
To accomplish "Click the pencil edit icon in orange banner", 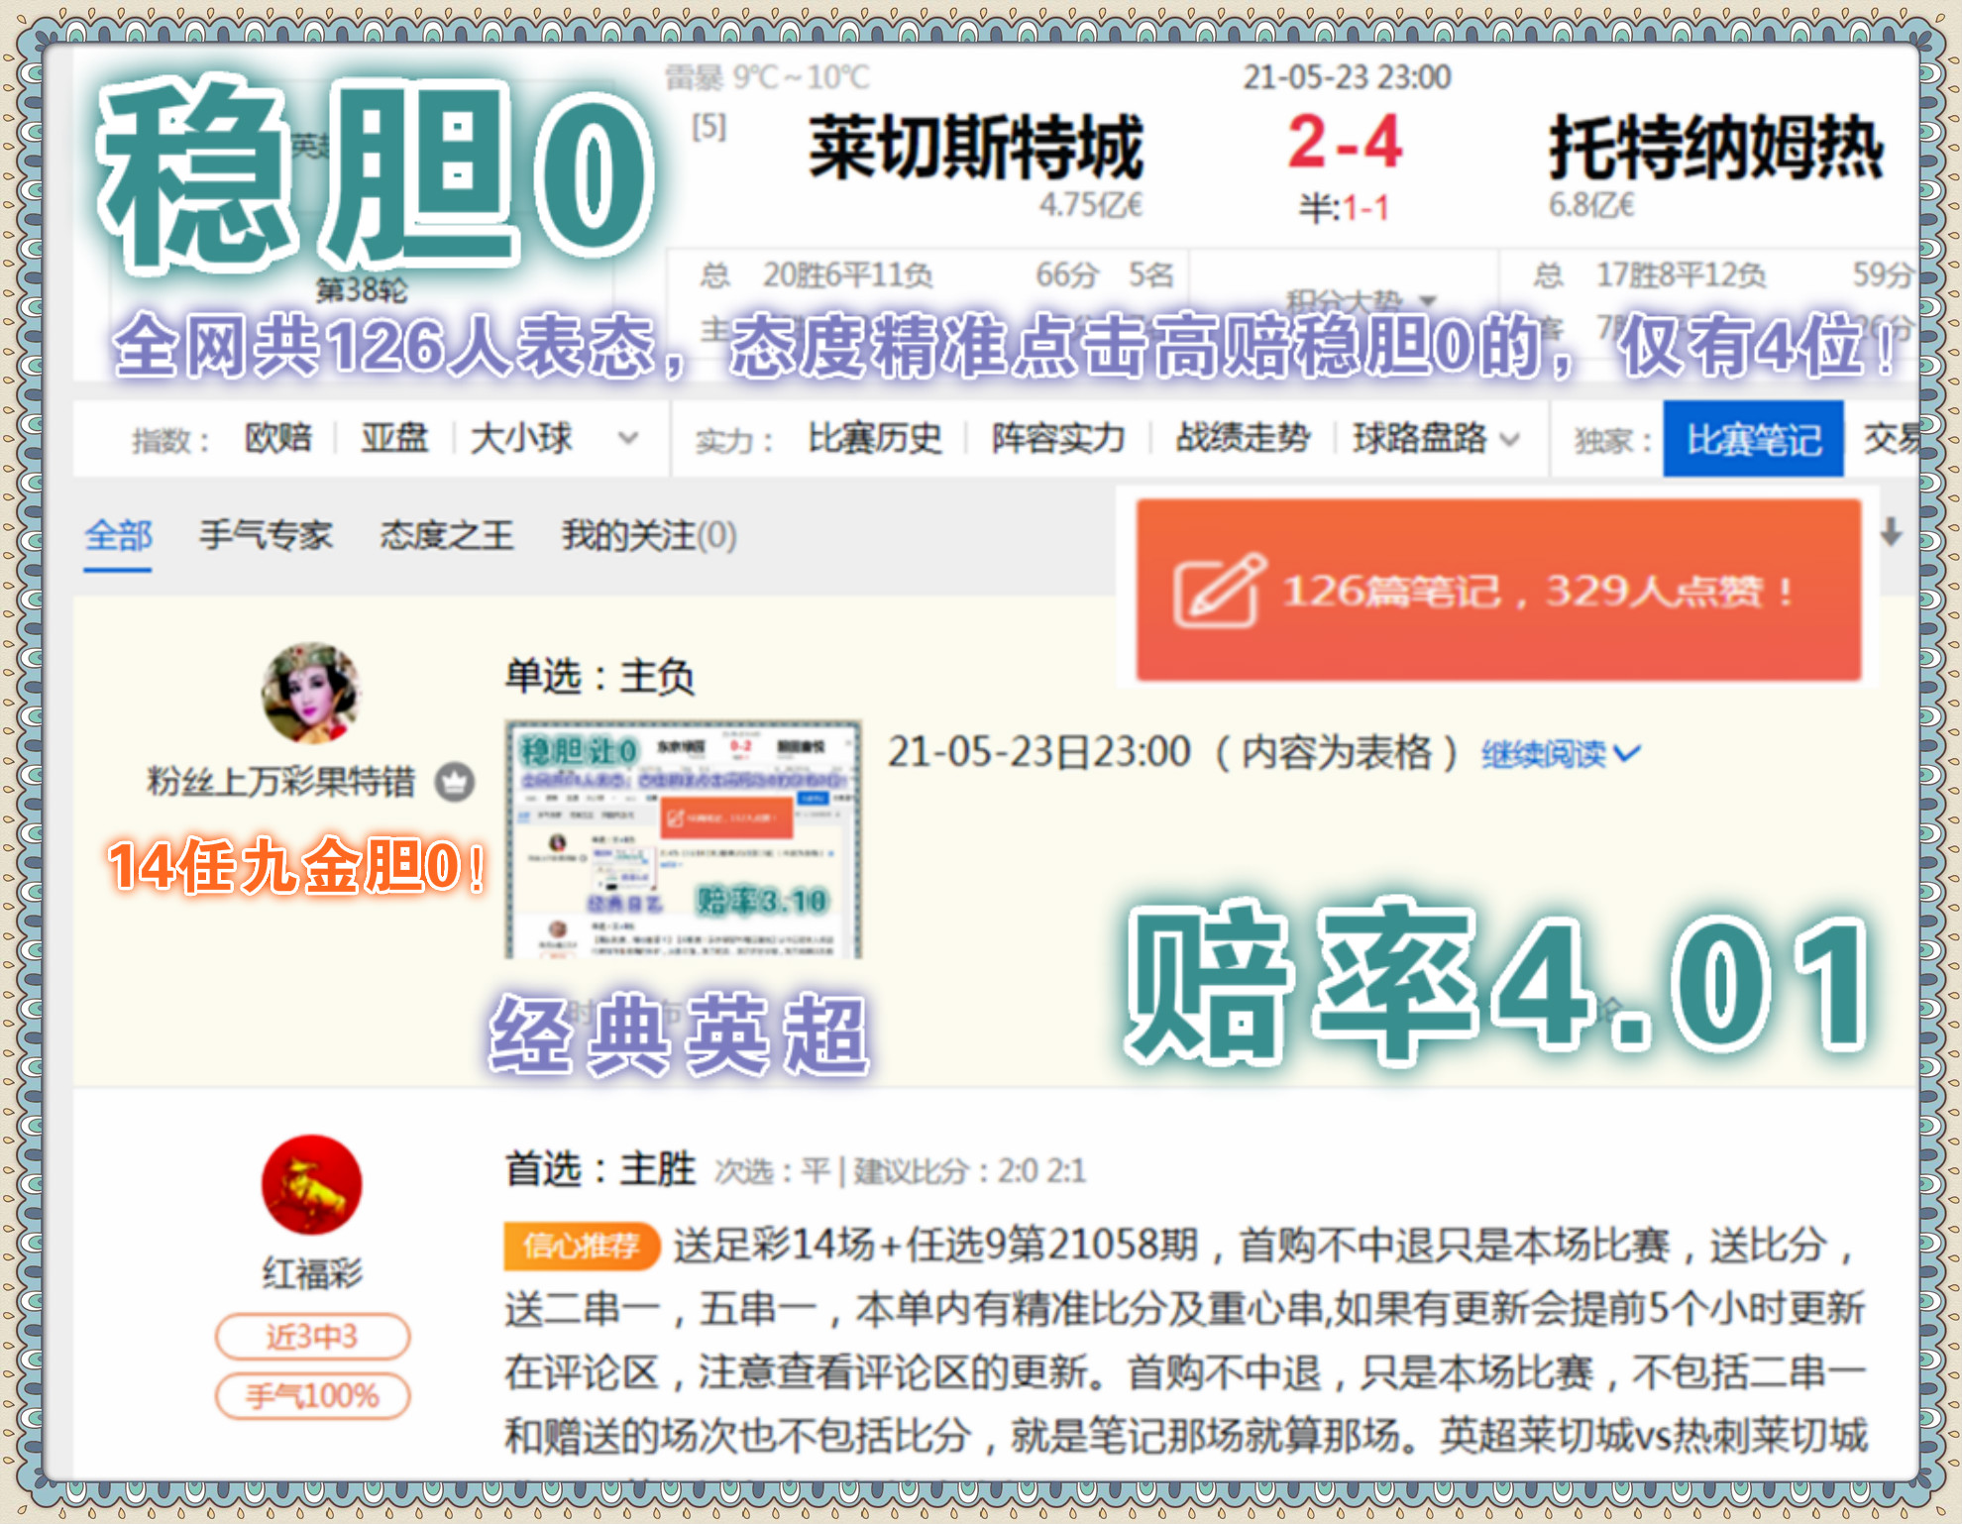I will click(1219, 591).
